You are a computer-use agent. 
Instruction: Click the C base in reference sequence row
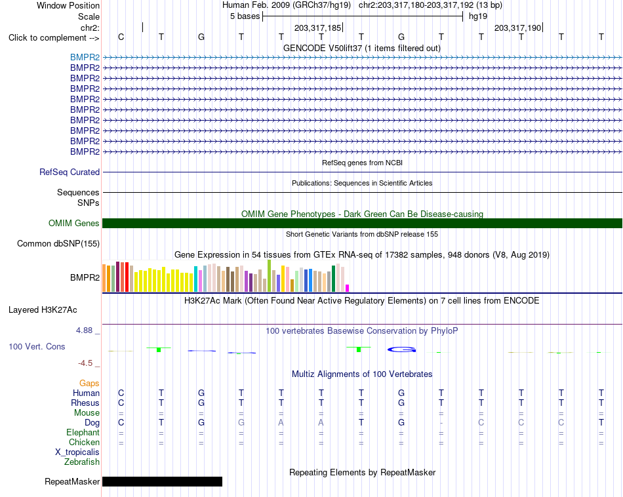(121, 37)
